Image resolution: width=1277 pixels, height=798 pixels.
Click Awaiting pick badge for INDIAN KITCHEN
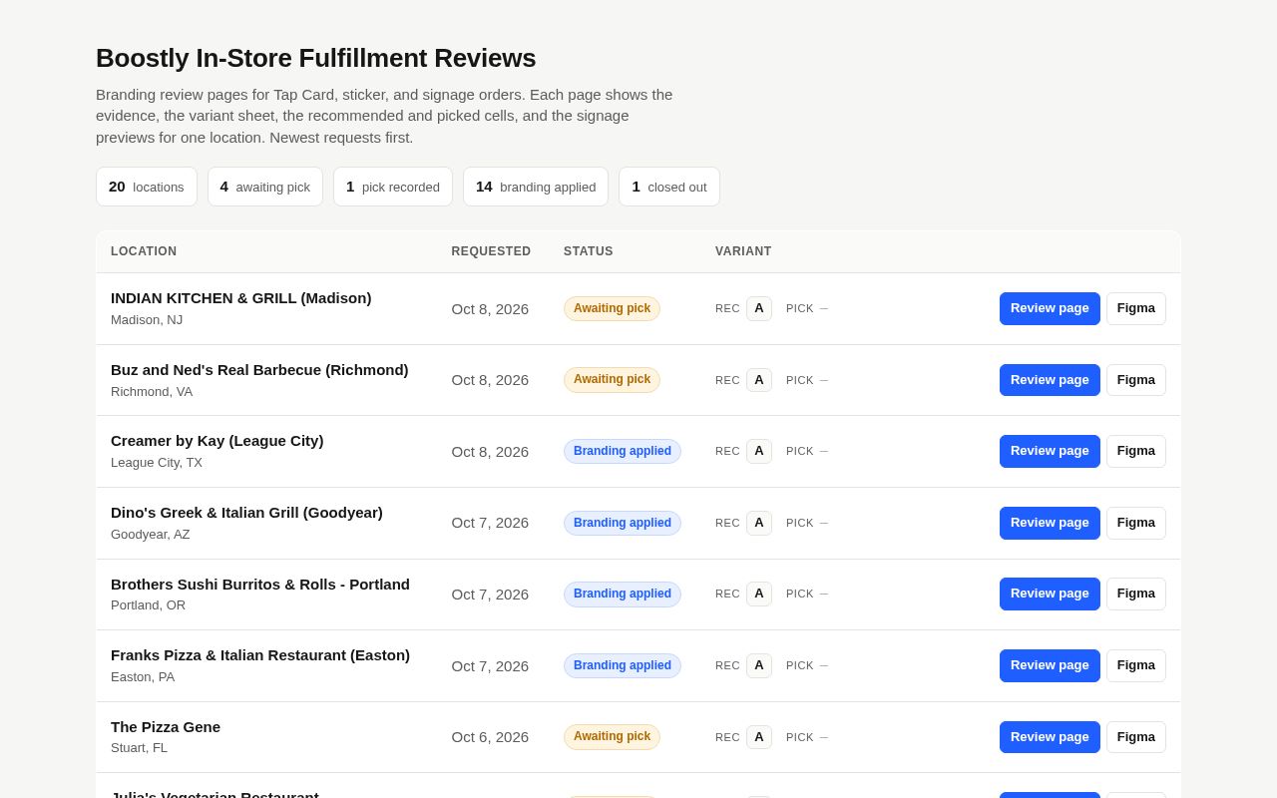point(612,308)
